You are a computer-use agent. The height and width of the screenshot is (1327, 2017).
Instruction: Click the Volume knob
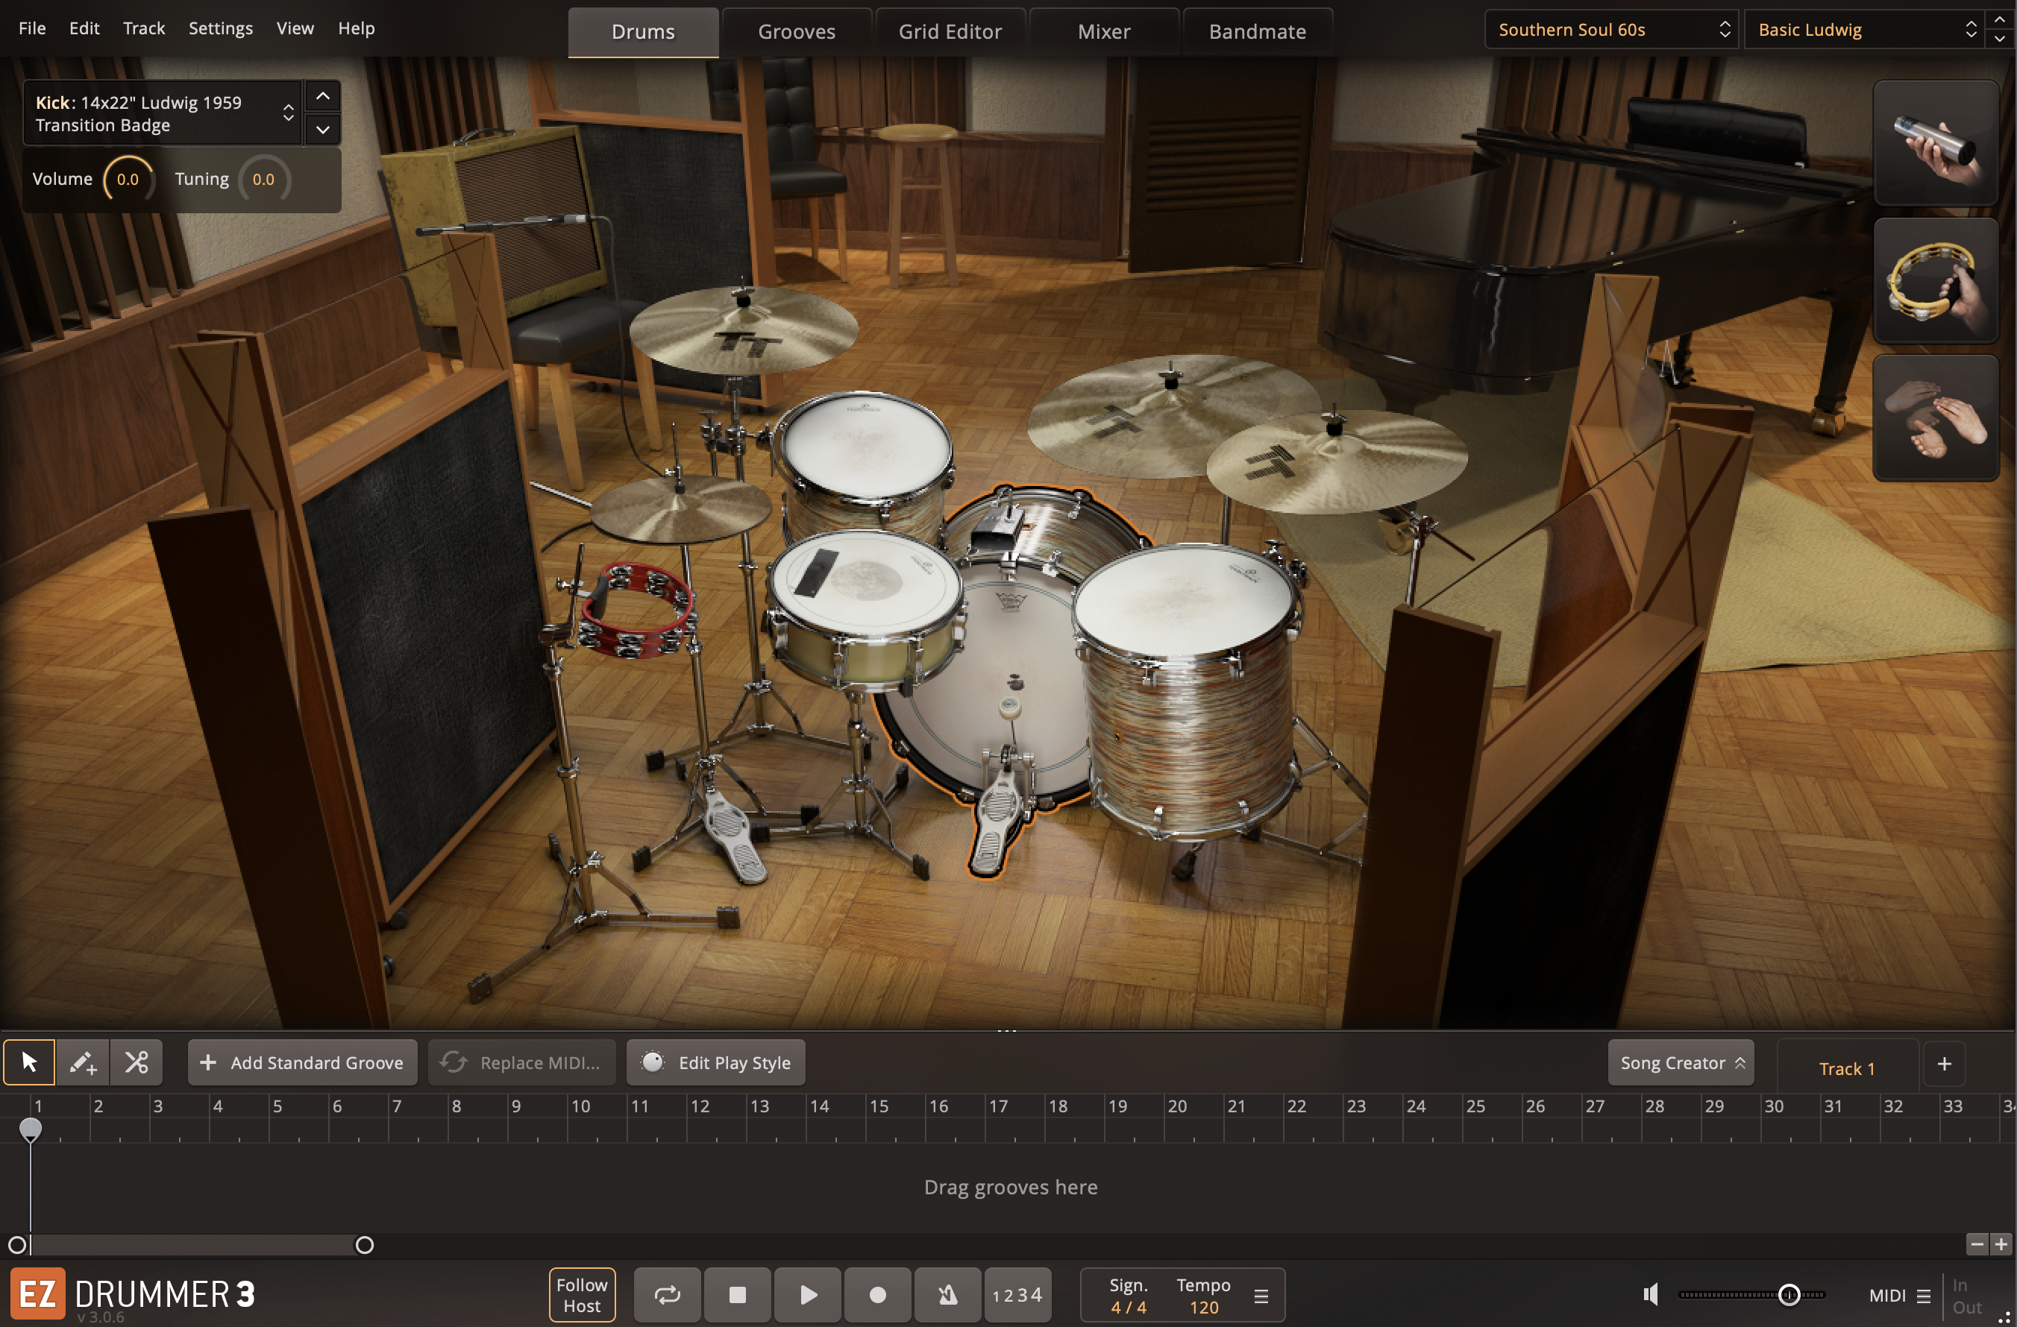(128, 180)
